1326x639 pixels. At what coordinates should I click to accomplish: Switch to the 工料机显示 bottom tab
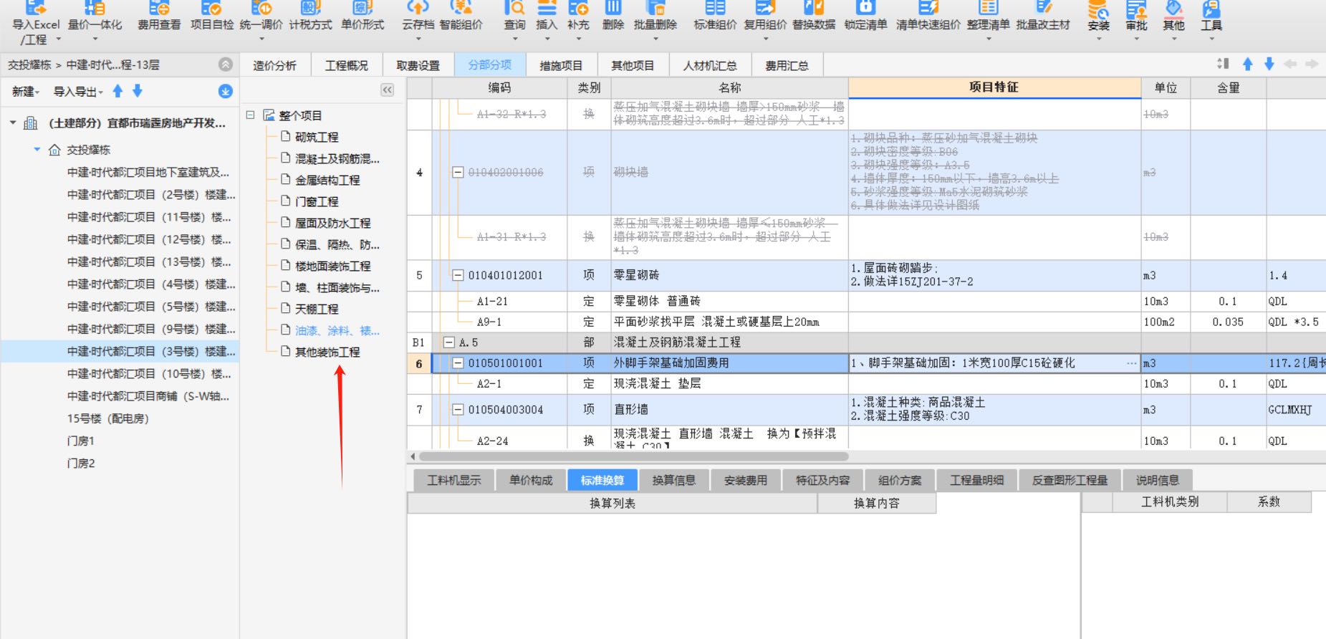pyautogui.click(x=453, y=480)
